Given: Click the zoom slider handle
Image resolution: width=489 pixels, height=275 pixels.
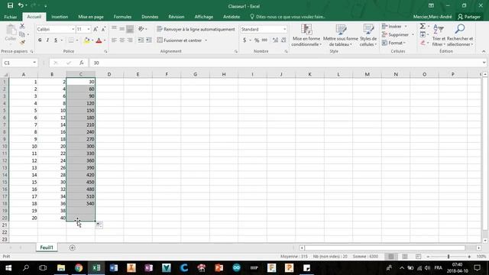Looking at the screenshot, I should click(449, 257).
